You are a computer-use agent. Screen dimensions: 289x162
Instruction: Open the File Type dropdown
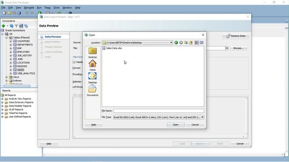click(202, 117)
